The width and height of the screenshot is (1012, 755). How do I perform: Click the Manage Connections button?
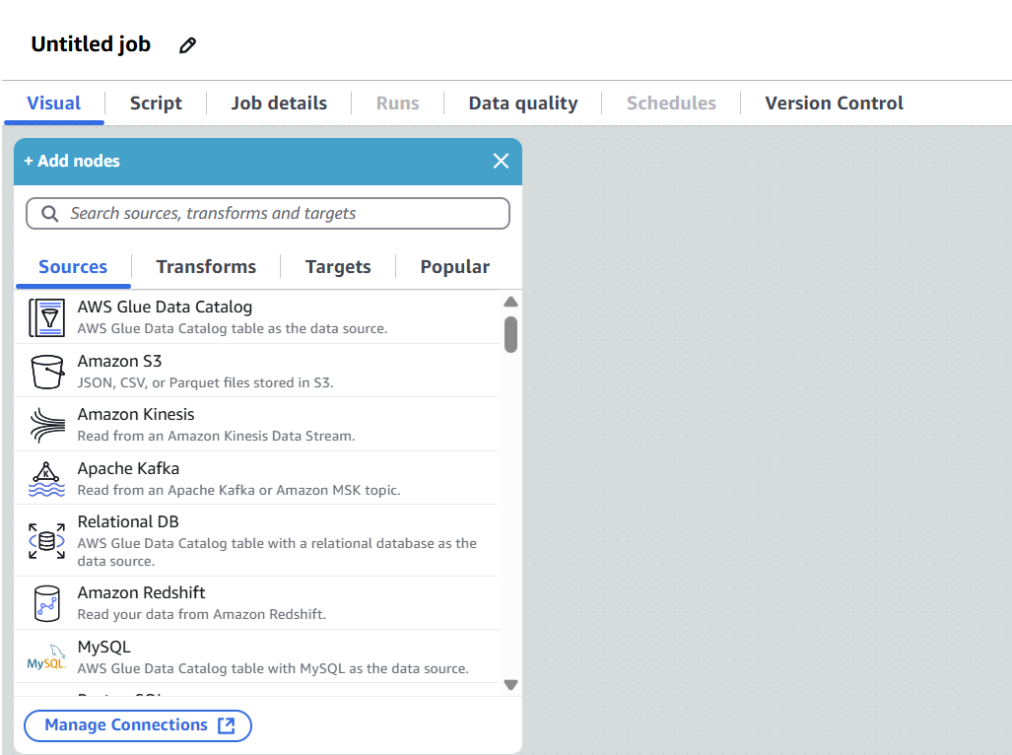138,725
